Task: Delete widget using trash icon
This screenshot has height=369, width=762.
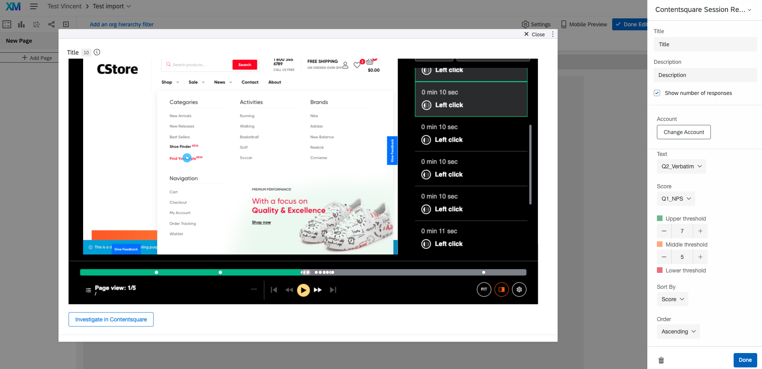Action: click(661, 360)
